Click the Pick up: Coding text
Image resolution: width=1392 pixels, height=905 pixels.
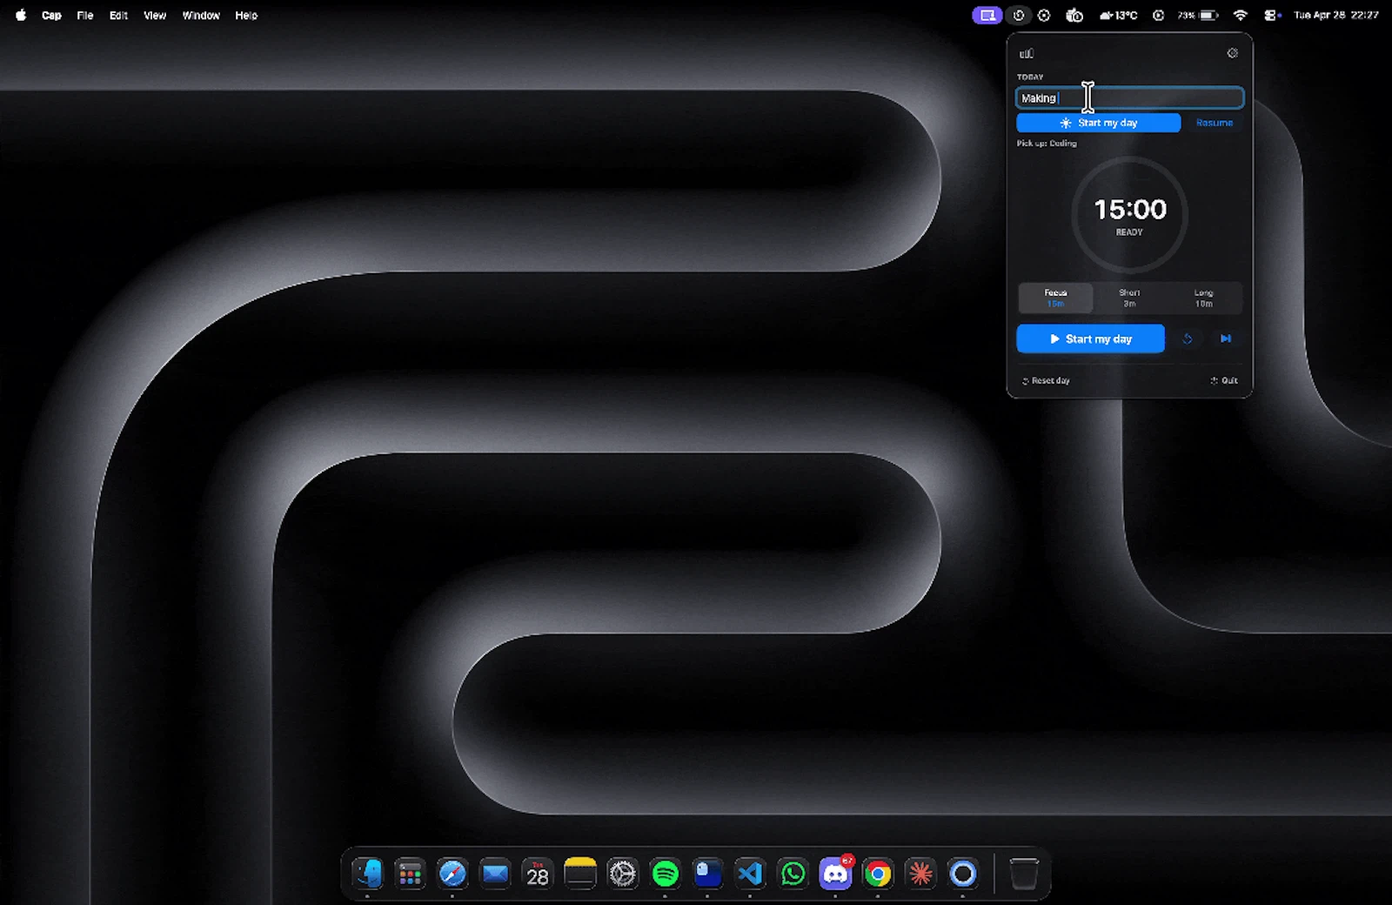(x=1047, y=144)
